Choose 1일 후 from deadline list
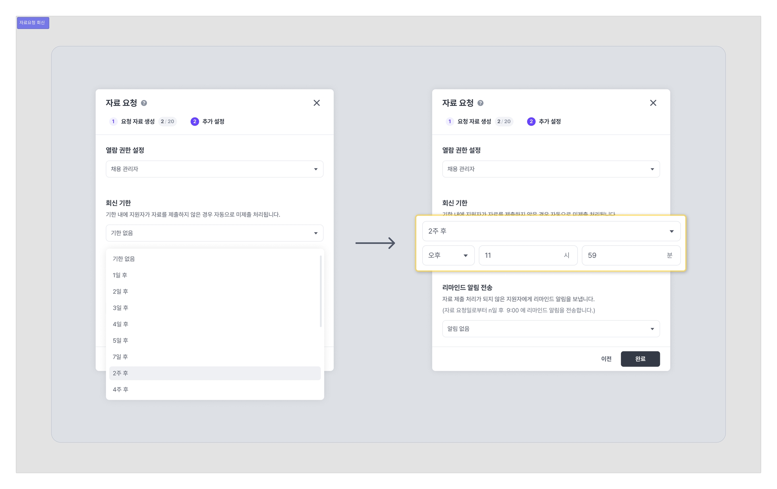The image size is (777, 489). pos(120,275)
